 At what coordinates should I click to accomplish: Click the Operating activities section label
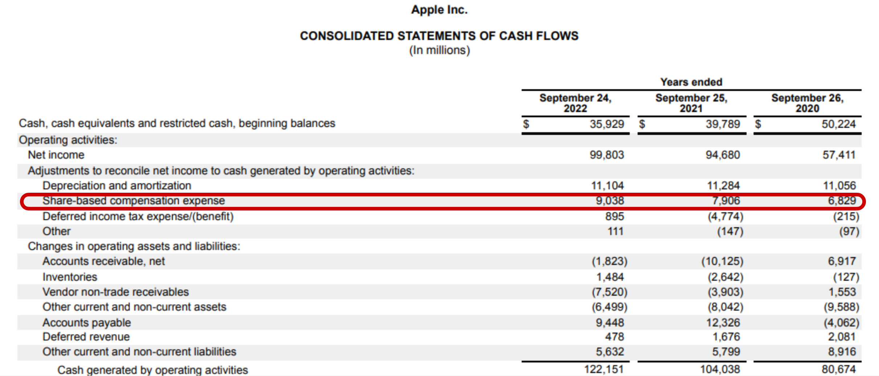tap(68, 140)
